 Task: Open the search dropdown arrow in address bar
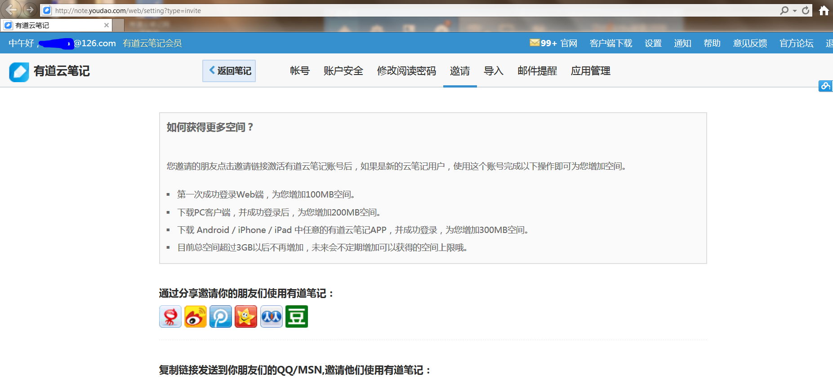click(795, 11)
